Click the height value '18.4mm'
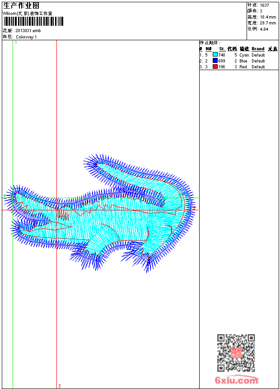This screenshot has width=280, height=389. pyautogui.click(x=268, y=17)
